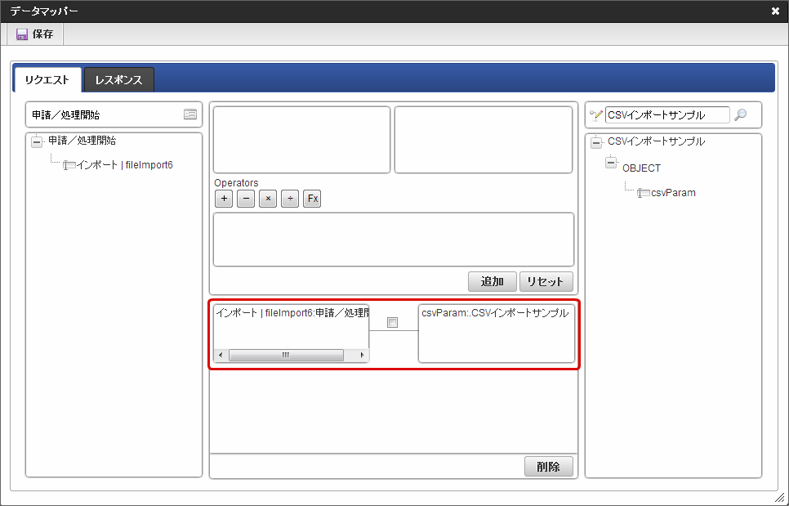Click the field icon next to csvParam
789x506 pixels.
(643, 193)
